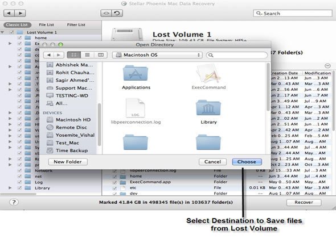Click the eye preview icon in toolbar
The image size is (336, 239).
click(x=106, y=13)
